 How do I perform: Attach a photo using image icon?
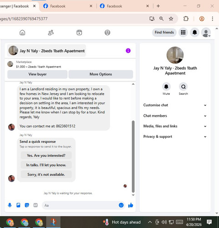point(18,205)
